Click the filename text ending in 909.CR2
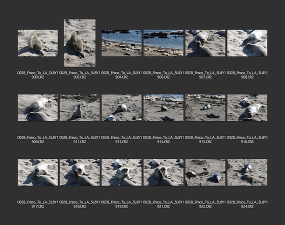Image resolution: width=285 pixels, height=225 pixels. click(38, 139)
